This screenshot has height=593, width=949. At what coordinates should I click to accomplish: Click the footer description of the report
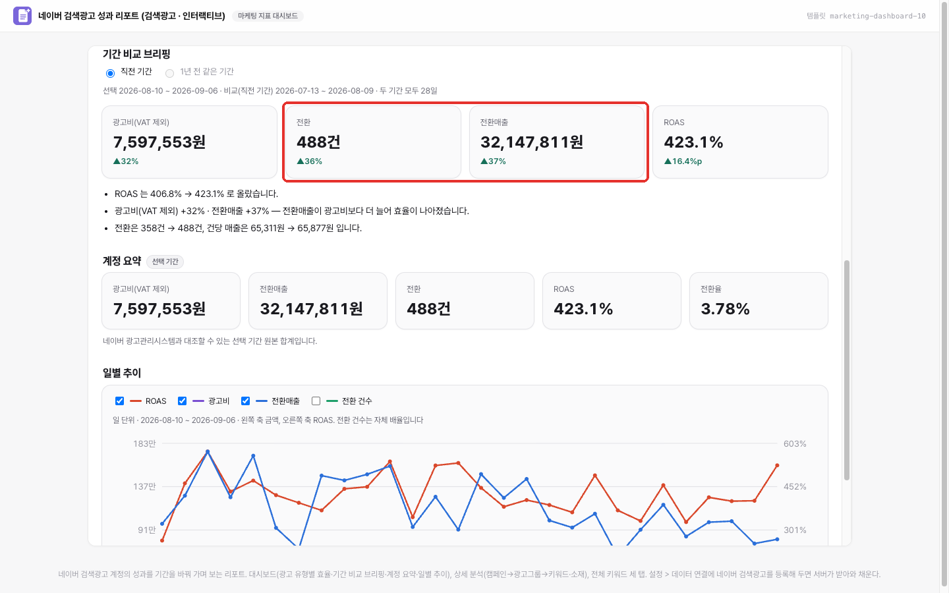(x=469, y=575)
